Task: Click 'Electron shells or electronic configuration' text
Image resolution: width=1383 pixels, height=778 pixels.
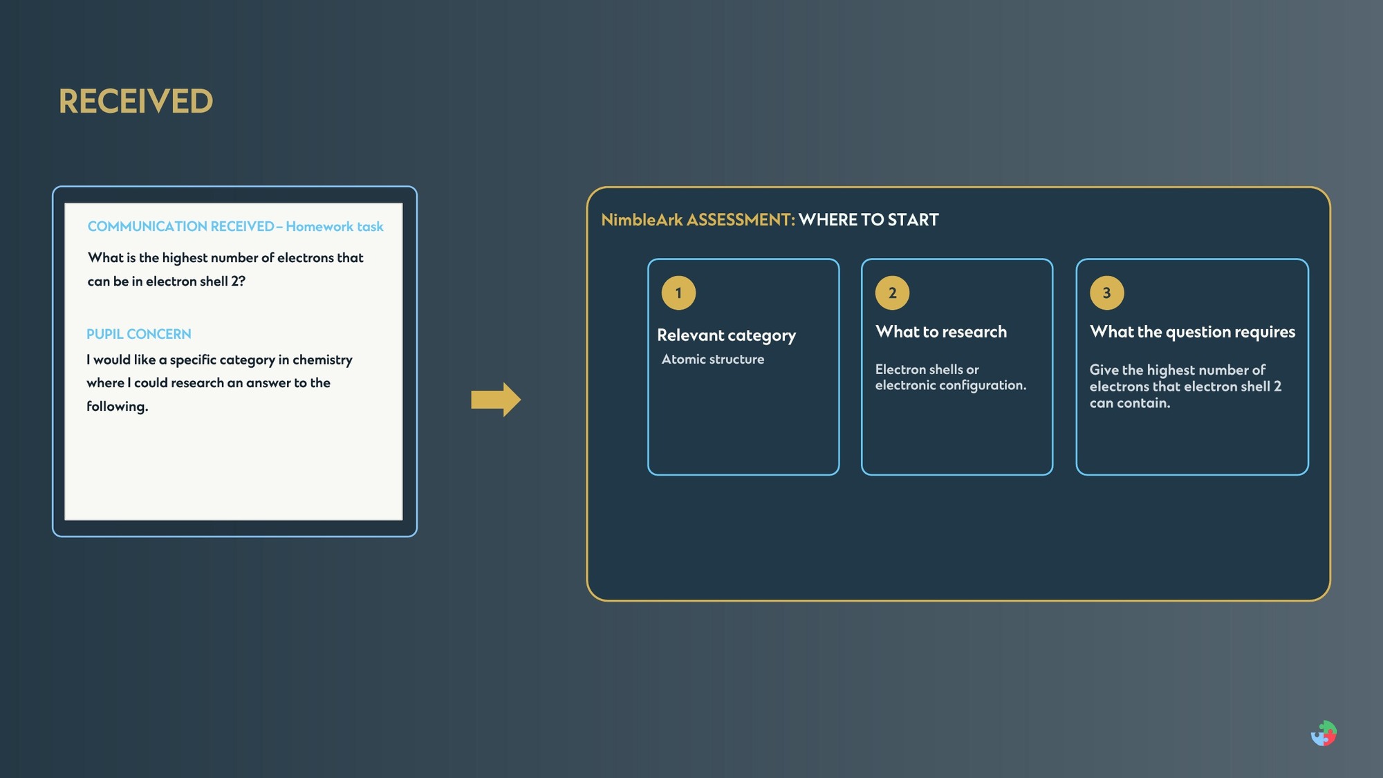Action: pyautogui.click(x=951, y=377)
